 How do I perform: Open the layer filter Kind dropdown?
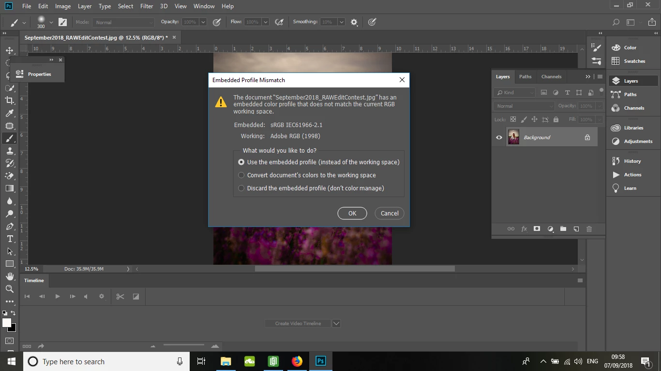pyautogui.click(x=514, y=93)
